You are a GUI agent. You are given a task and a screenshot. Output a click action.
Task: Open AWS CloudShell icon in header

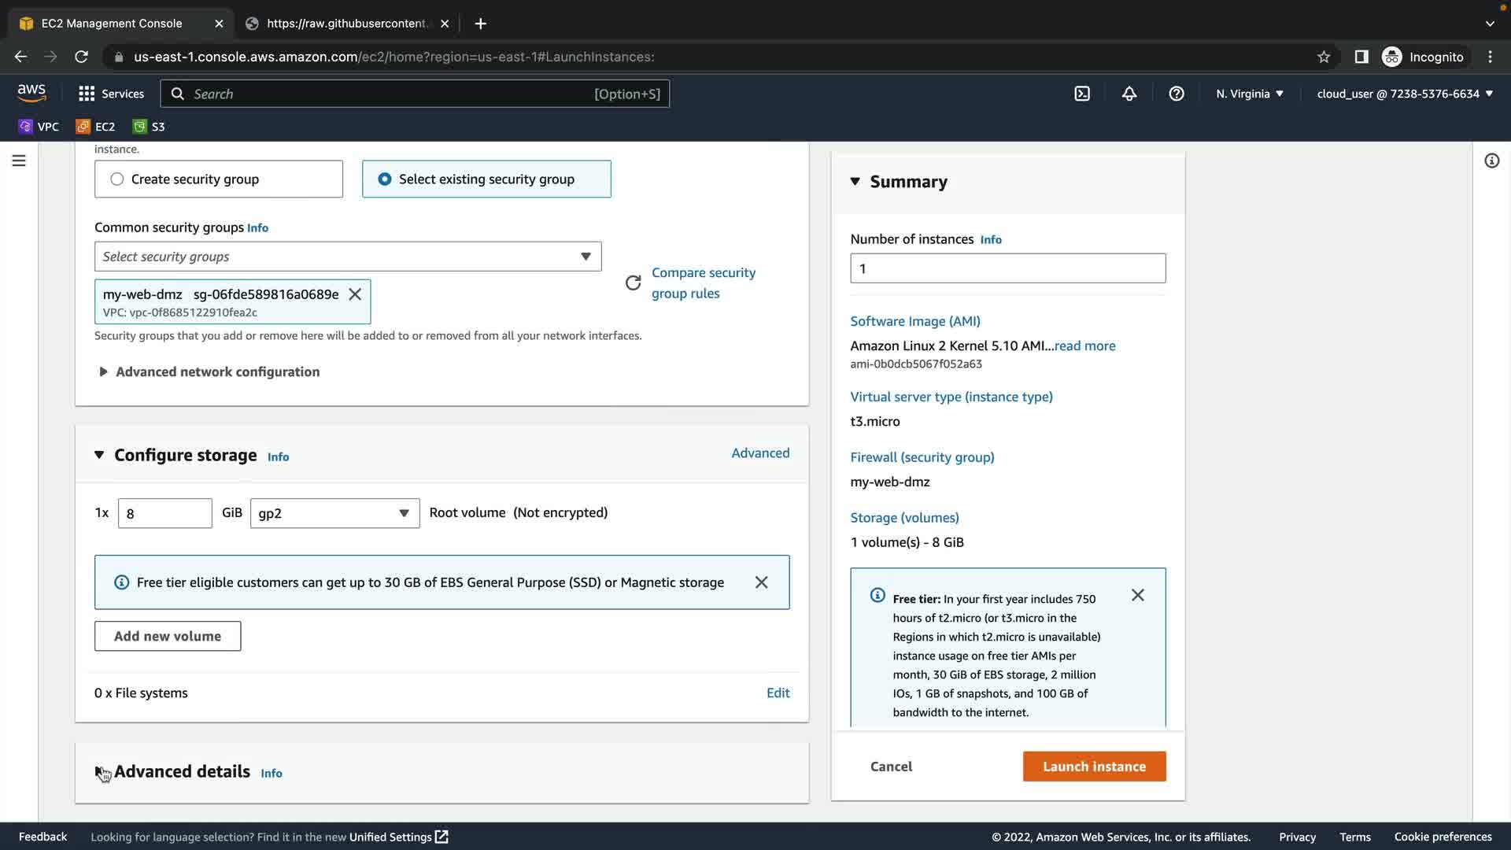[x=1082, y=94]
